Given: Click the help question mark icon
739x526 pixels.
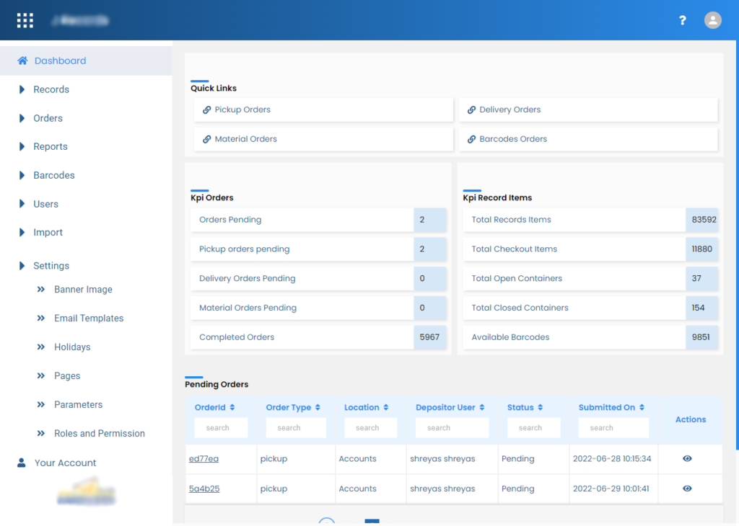Looking at the screenshot, I should click(x=682, y=20).
